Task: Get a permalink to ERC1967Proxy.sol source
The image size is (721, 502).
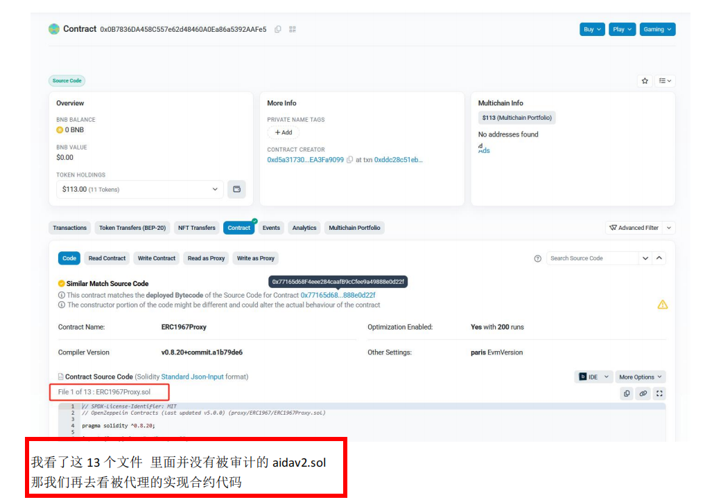Action: 643,393
